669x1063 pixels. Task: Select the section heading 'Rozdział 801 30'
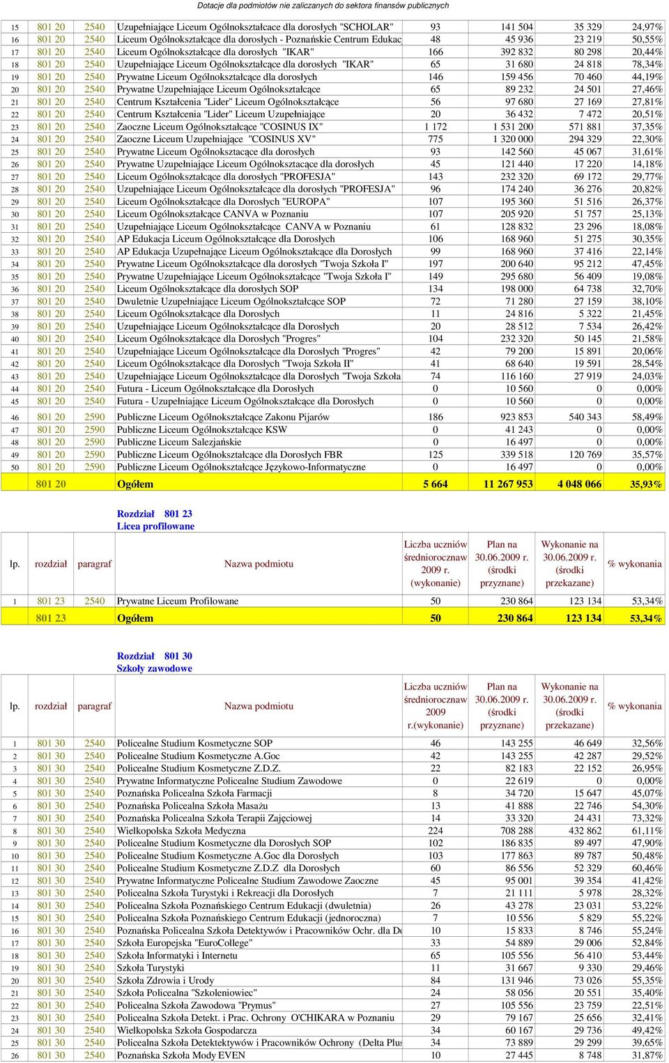(155, 656)
